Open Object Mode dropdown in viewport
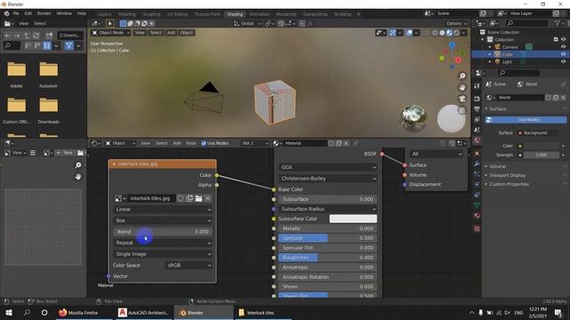570x320 pixels. point(110,33)
